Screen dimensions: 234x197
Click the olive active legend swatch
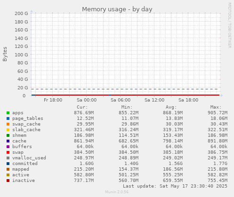coord(8,175)
